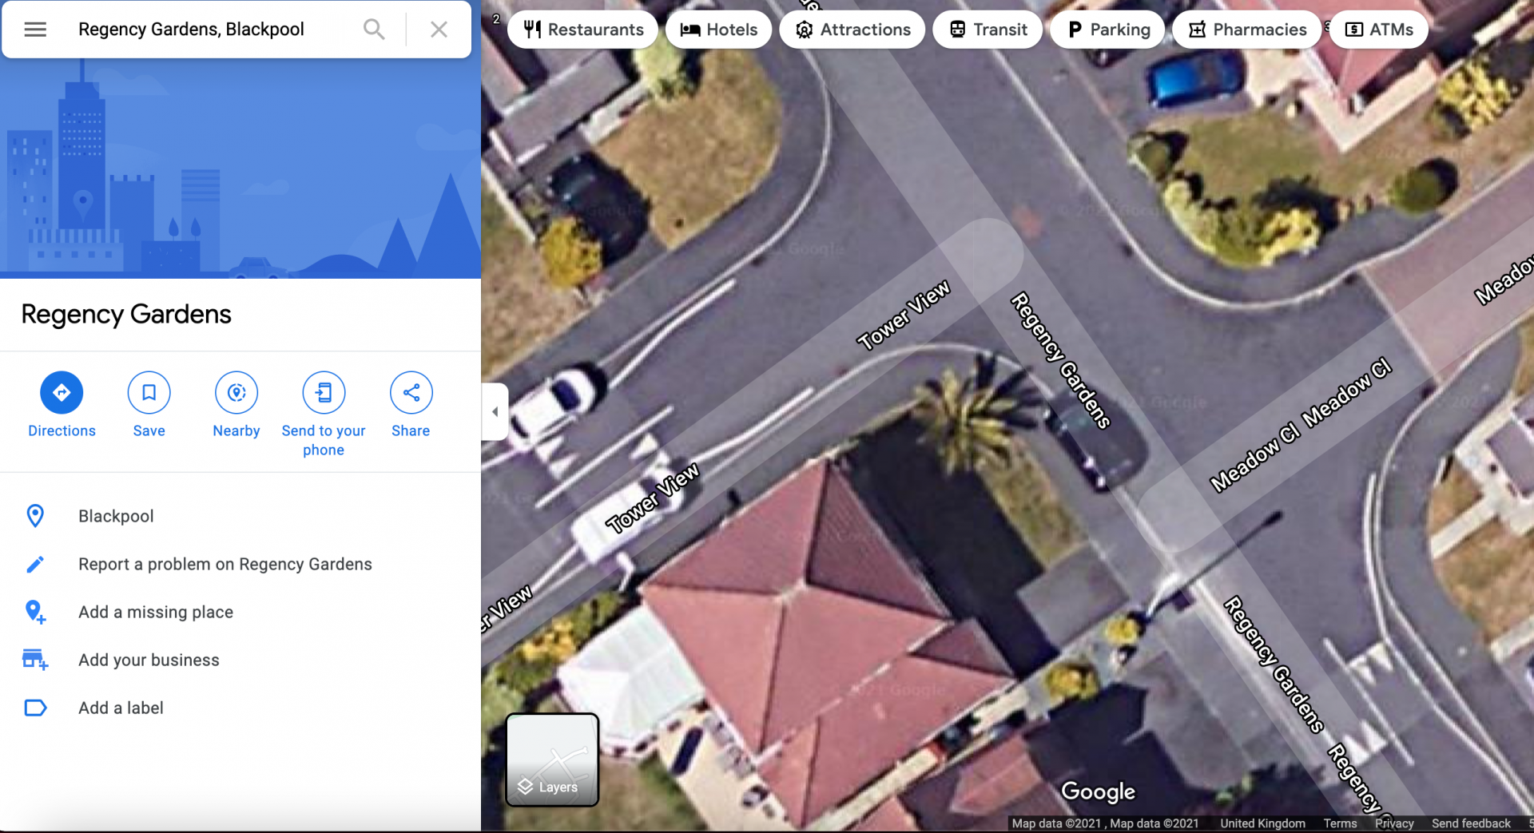The width and height of the screenshot is (1534, 833).
Task: Add a label to this place
Action: (121, 708)
